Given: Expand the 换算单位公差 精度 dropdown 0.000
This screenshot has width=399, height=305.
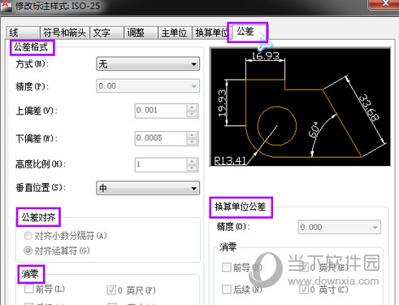Looking at the screenshot, I should [340, 227].
